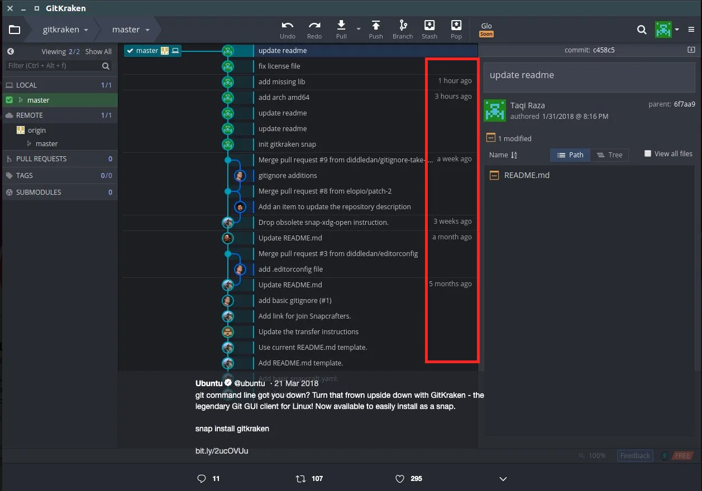Click the branch filter input field
This screenshot has height=491, width=702.
coord(59,66)
